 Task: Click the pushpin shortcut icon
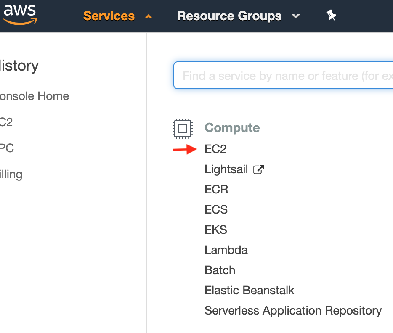331,15
